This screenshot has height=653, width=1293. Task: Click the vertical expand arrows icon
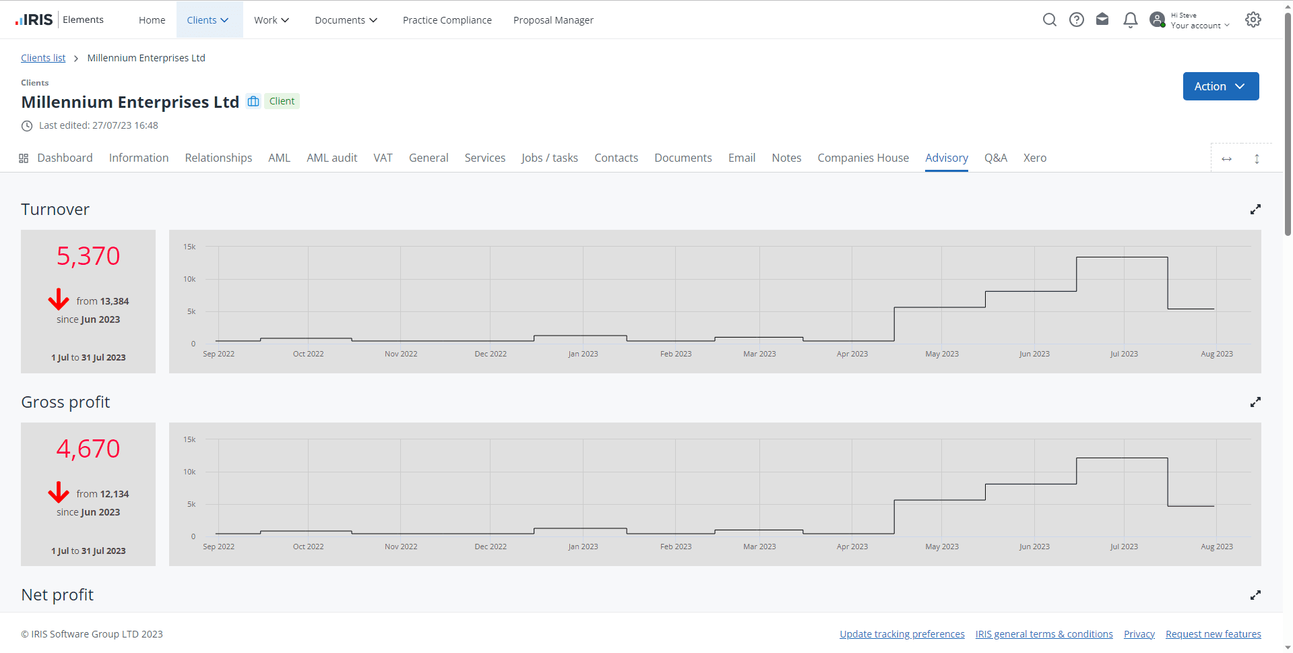(1257, 159)
